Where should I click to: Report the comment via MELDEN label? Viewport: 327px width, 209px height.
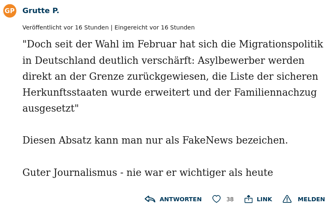[x=311, y=199]
